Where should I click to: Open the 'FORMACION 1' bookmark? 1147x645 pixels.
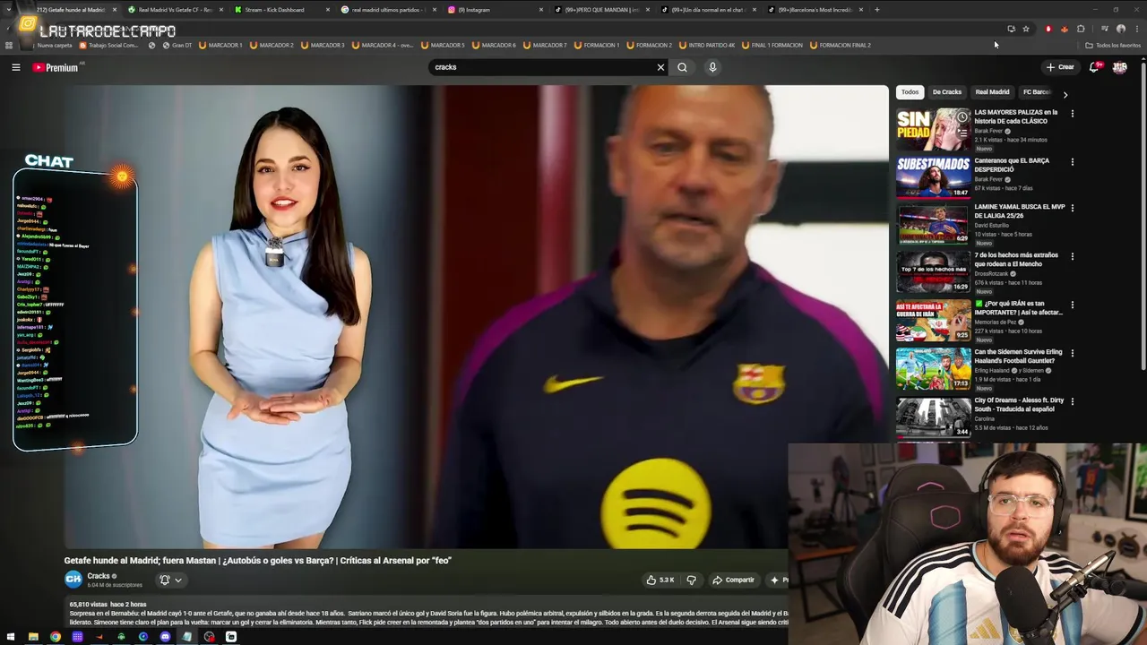point(597,45)
